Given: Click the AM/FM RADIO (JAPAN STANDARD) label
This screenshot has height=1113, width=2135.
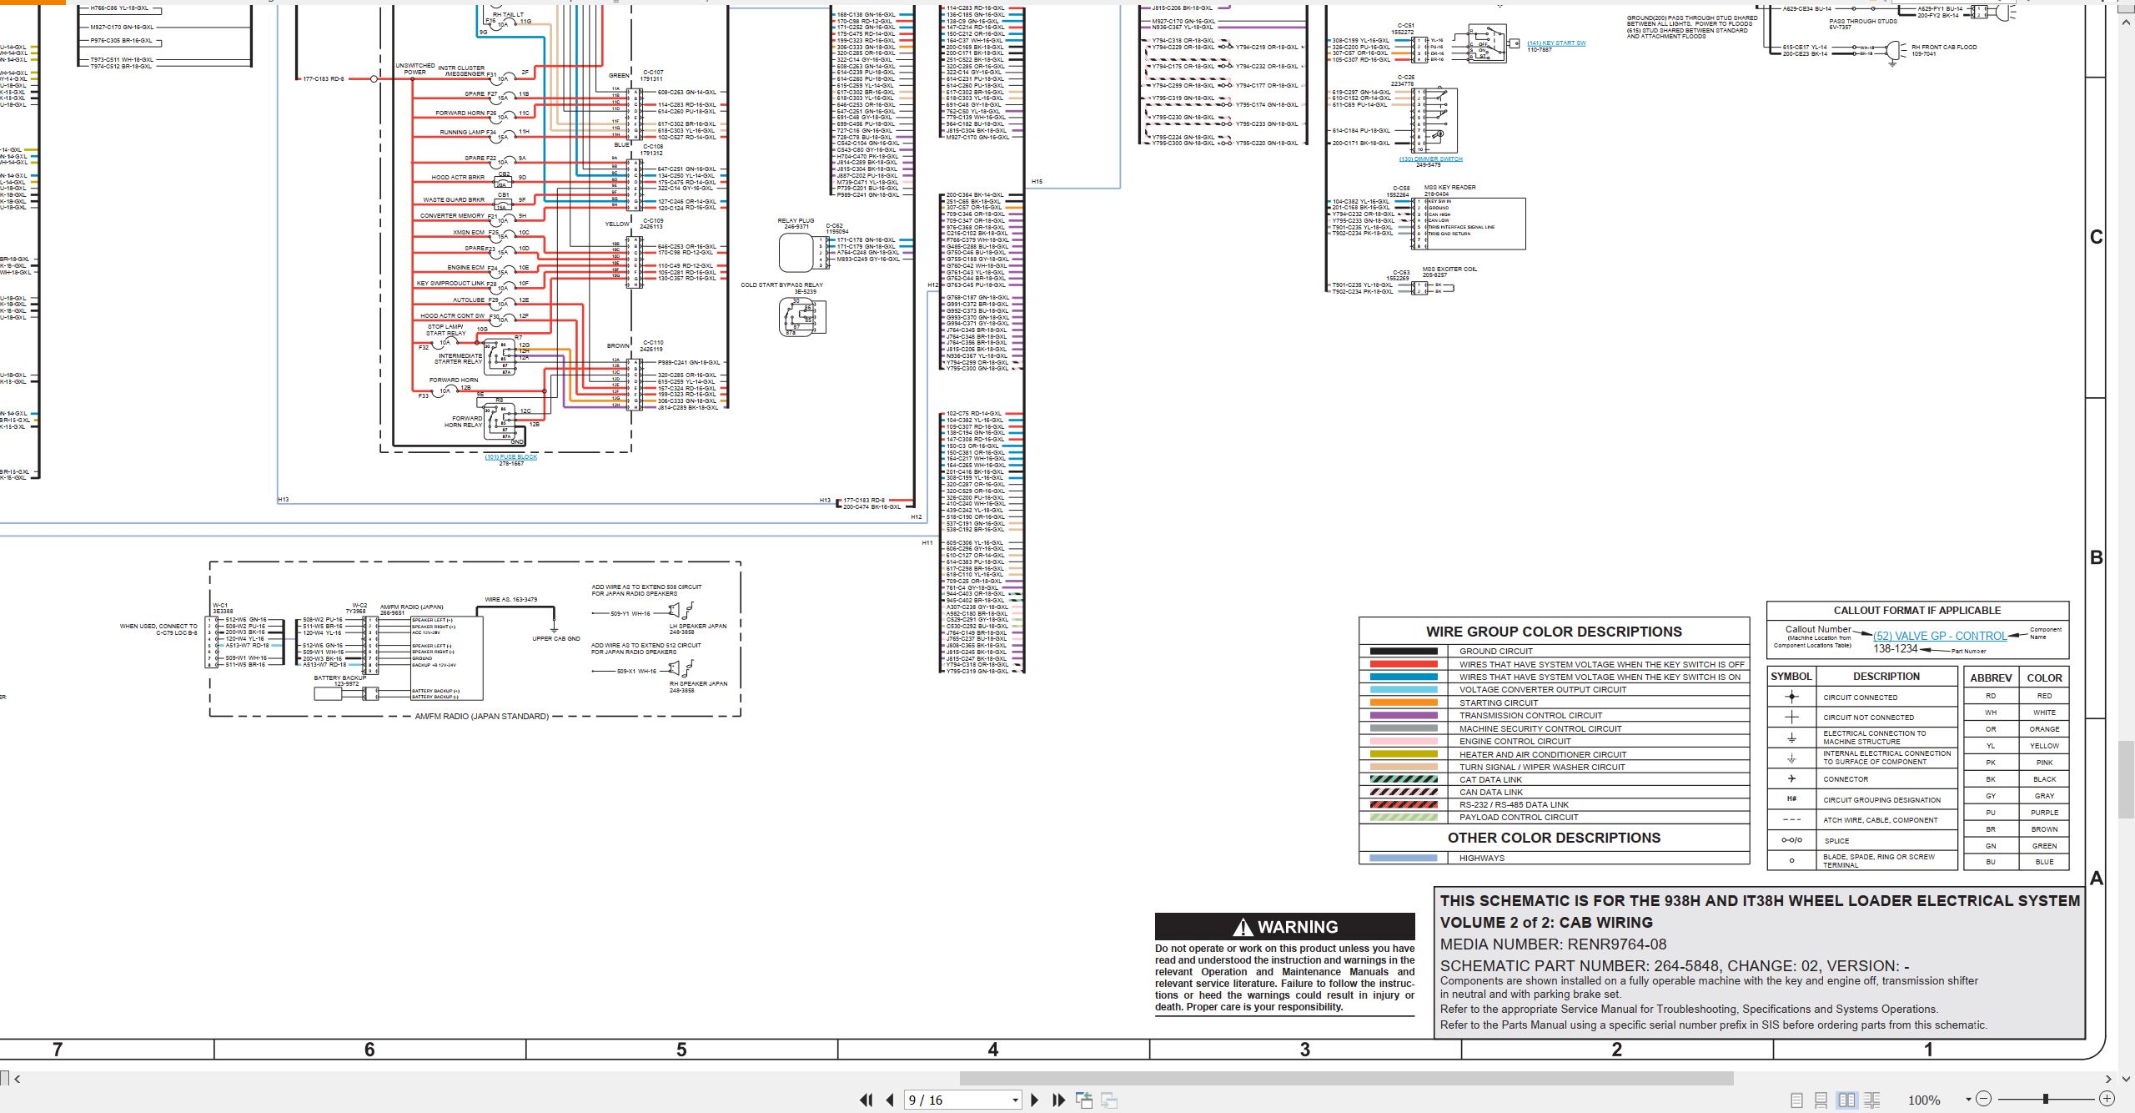Looking at the screenshot, I should [481, 717].
